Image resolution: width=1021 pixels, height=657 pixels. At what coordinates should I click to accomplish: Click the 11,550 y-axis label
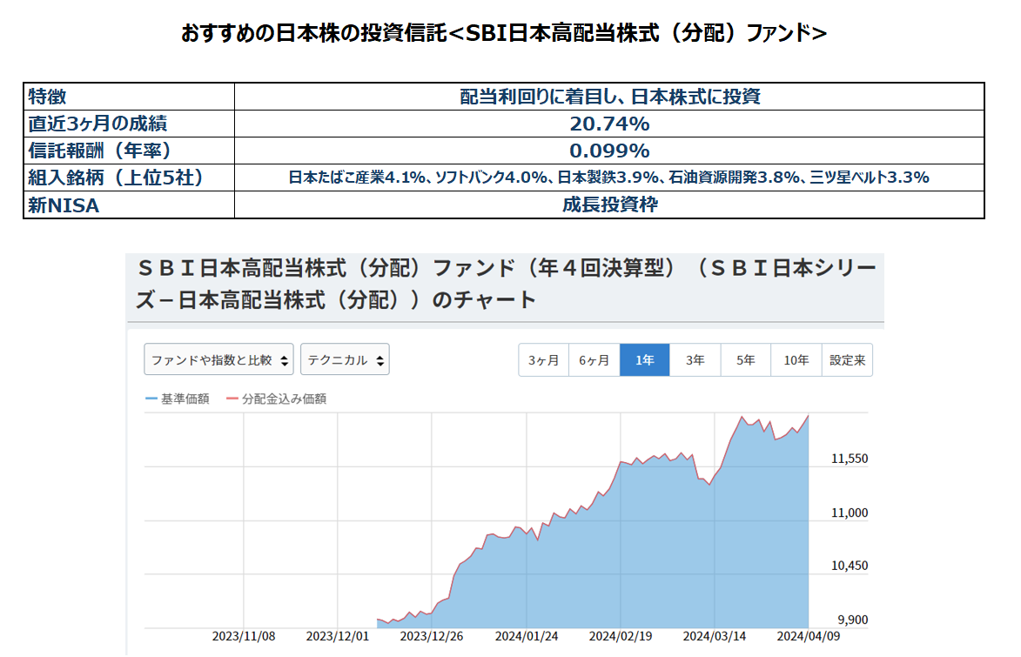click(x=850, y=459)
